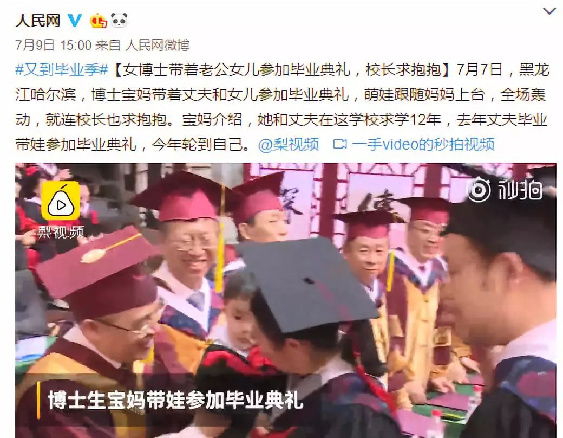Open the @梨视频 mention link
Screen dimensions: 563x438
coord(289,145)
